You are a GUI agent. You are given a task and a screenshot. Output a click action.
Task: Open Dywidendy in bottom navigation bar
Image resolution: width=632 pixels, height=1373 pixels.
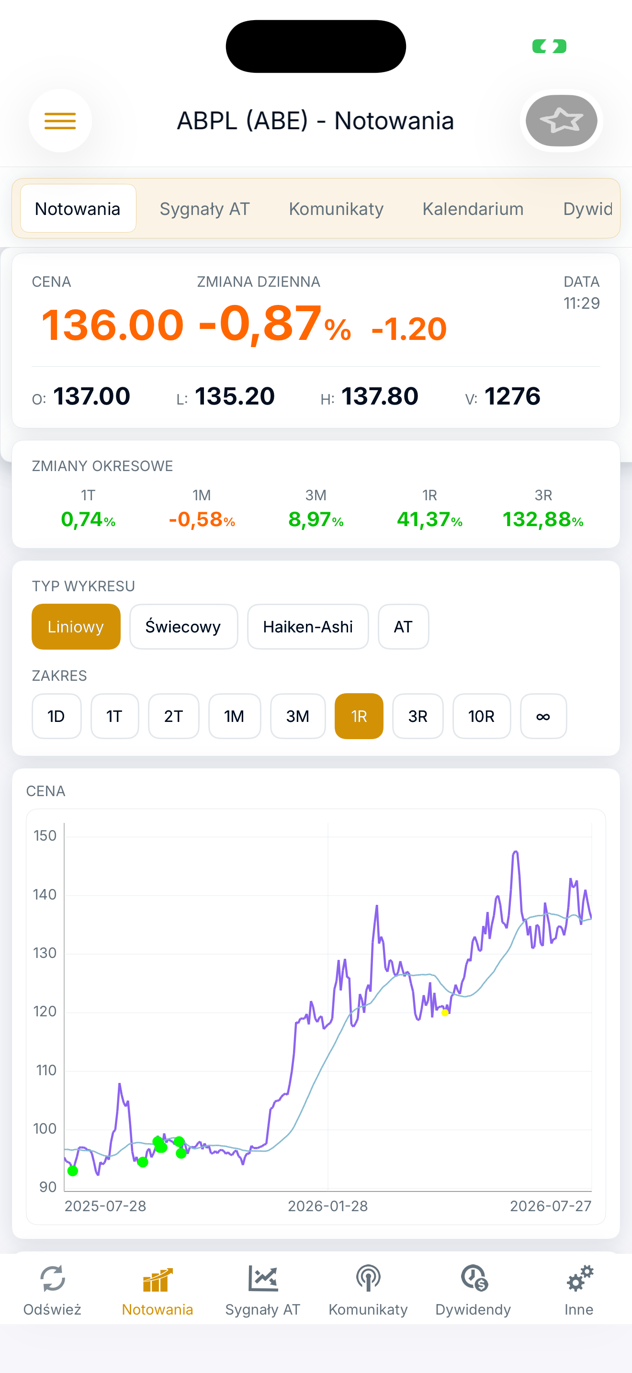point(473,1290)
